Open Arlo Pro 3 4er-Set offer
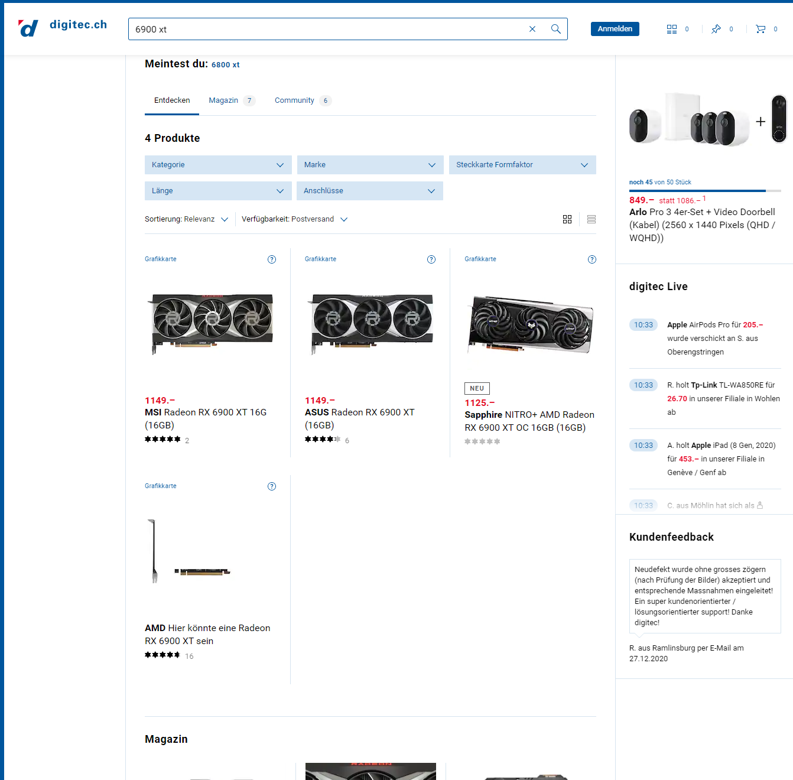Viewport: 793px width, 780px height. click(x=702, y=225)
